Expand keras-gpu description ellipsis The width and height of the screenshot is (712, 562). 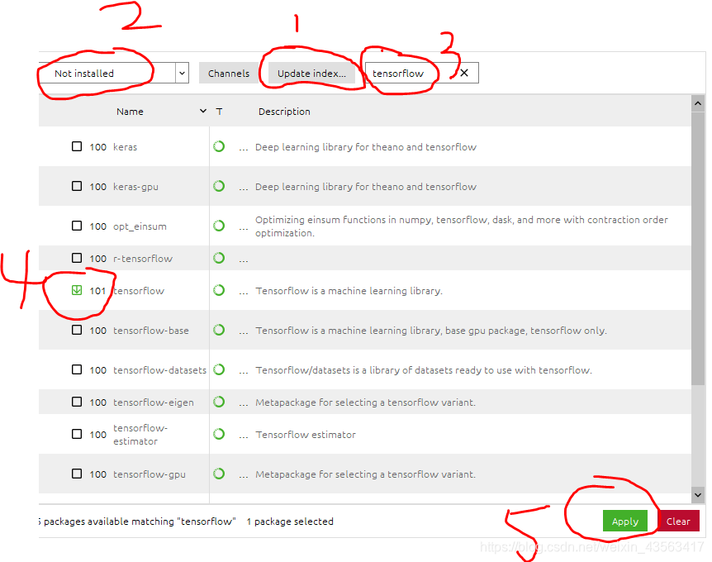click(x=244, y=188)
